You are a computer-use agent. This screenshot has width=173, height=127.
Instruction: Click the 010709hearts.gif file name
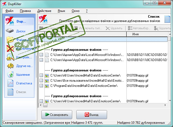coord(138,101)
